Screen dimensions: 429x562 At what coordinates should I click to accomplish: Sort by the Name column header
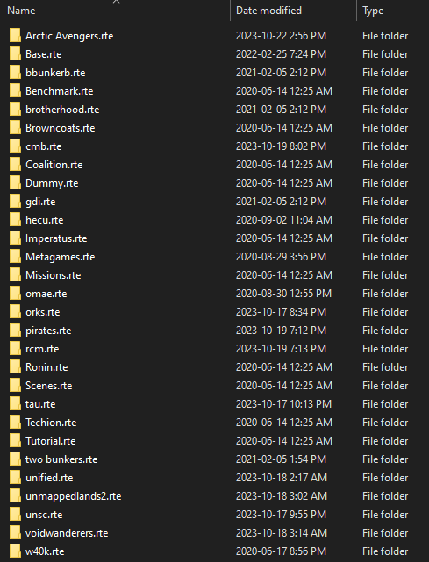click(21, 11)
